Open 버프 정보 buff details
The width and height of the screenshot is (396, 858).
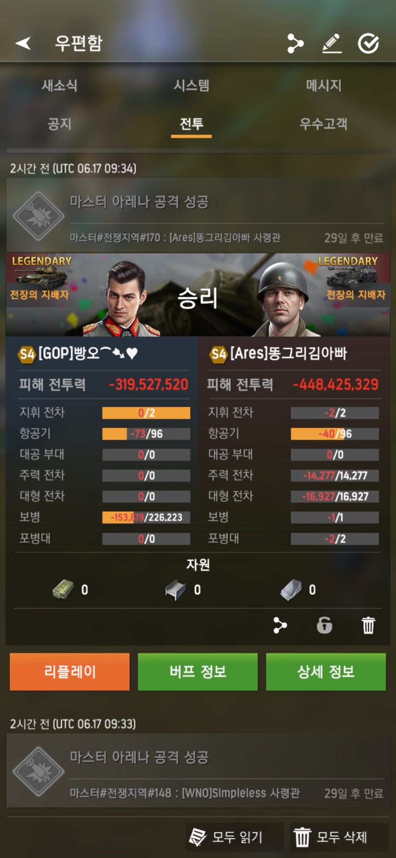[x=198, y=672]
